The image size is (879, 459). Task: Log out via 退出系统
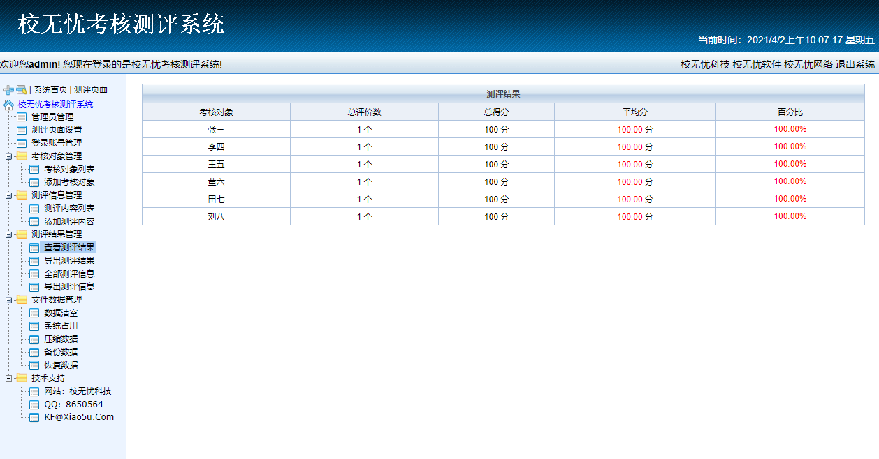pos(855,64)
